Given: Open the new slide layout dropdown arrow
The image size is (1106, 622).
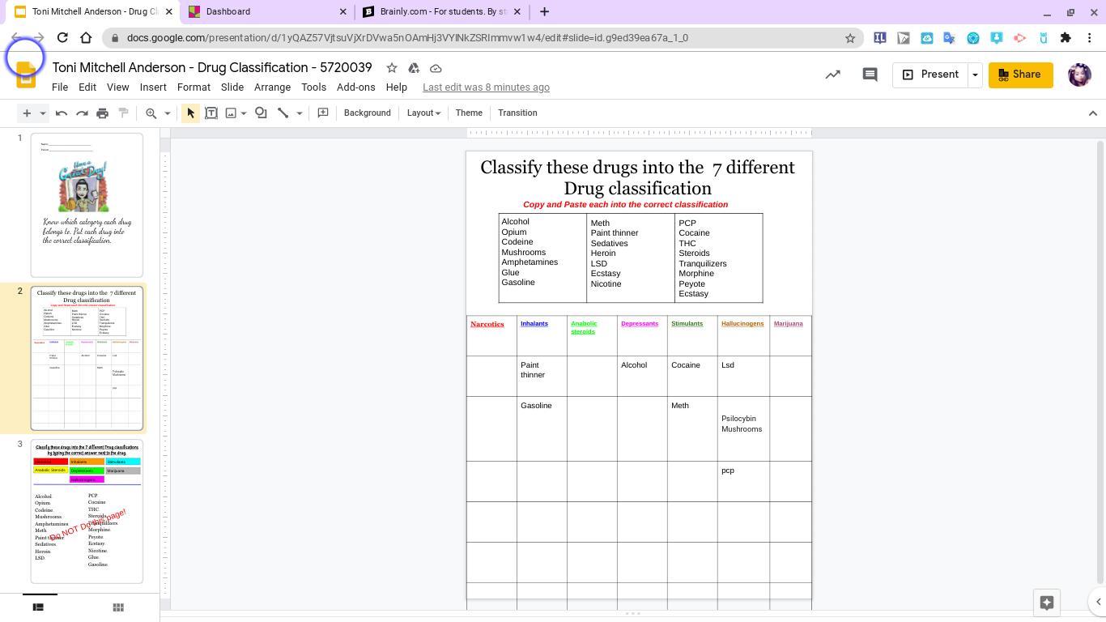Looking at the screenshot, I should 43,113.
